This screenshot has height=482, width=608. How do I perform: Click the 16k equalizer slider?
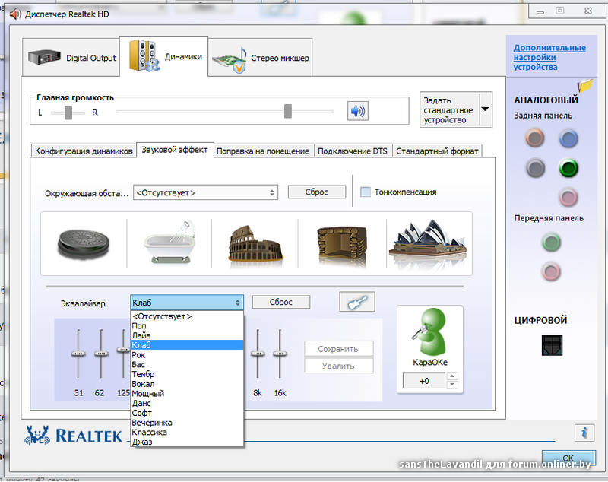280,354
